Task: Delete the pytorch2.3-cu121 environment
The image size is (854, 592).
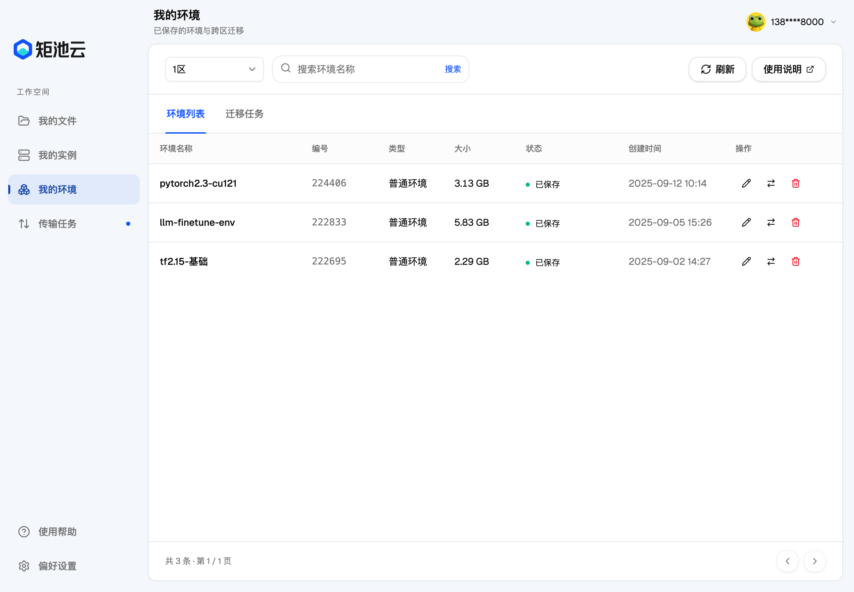Action: (795, 183)
